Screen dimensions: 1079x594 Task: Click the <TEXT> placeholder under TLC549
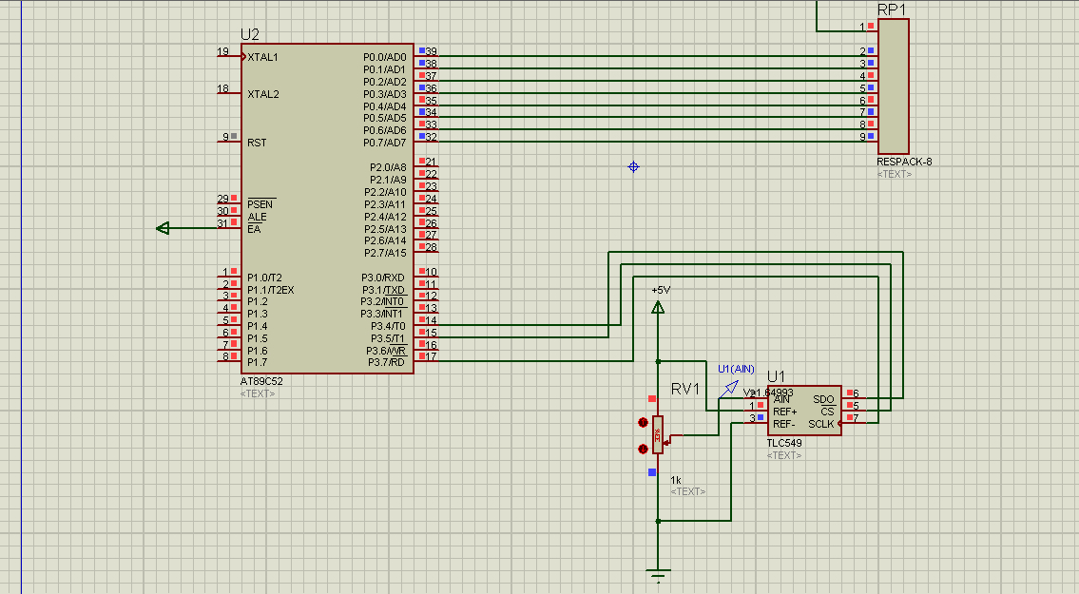click(783, 455)
